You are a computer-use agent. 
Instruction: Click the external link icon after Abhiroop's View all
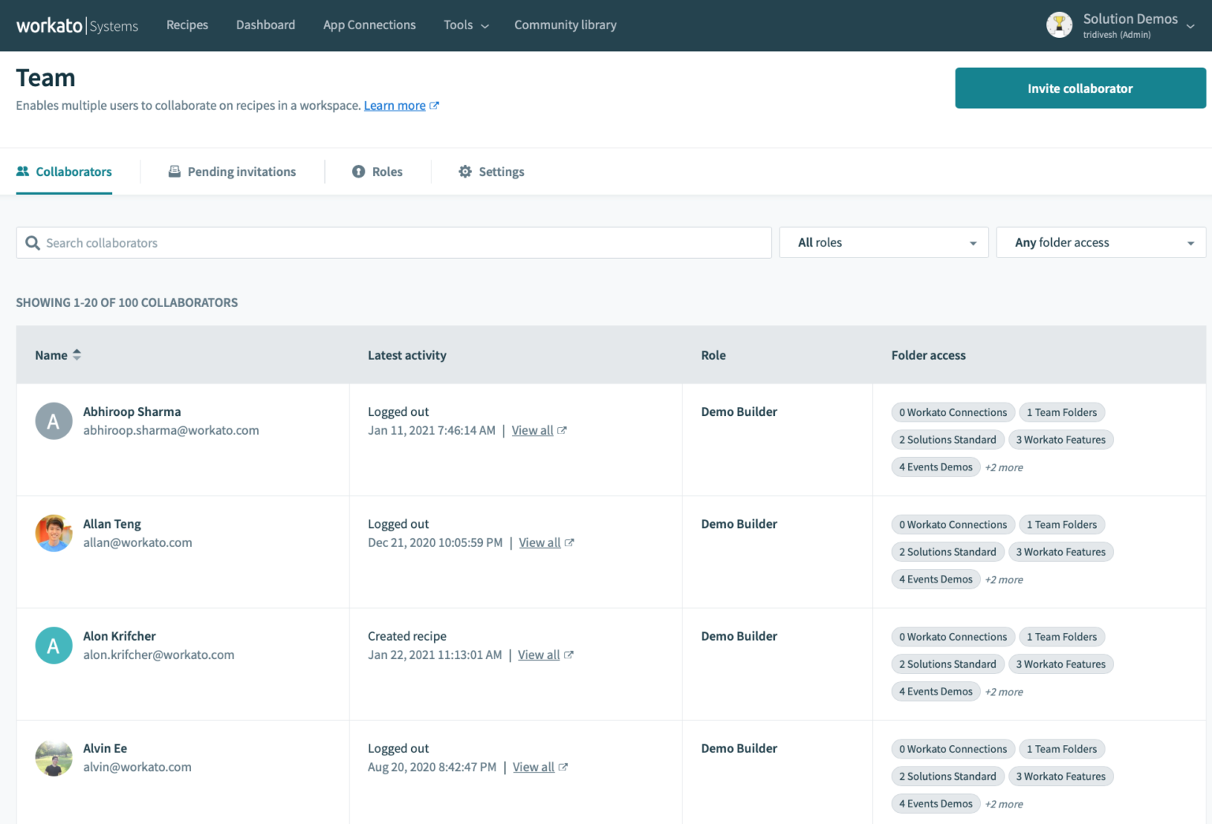561,430
